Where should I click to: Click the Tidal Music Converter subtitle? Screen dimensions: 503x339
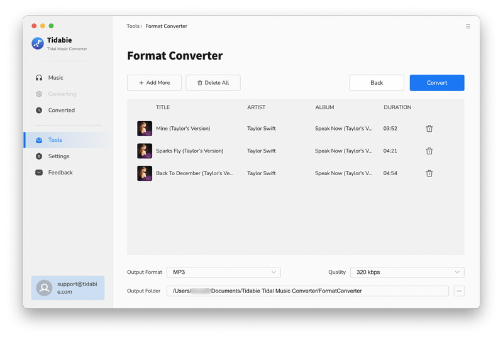click(67, 49)
